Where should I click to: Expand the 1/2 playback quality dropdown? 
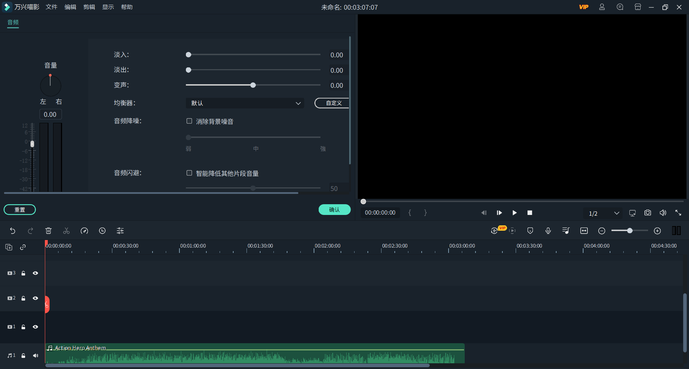[x=617, y=213]
